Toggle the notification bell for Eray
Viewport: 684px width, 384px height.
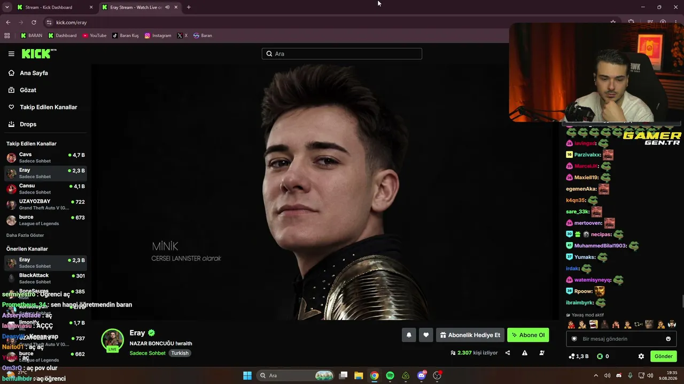409,335
